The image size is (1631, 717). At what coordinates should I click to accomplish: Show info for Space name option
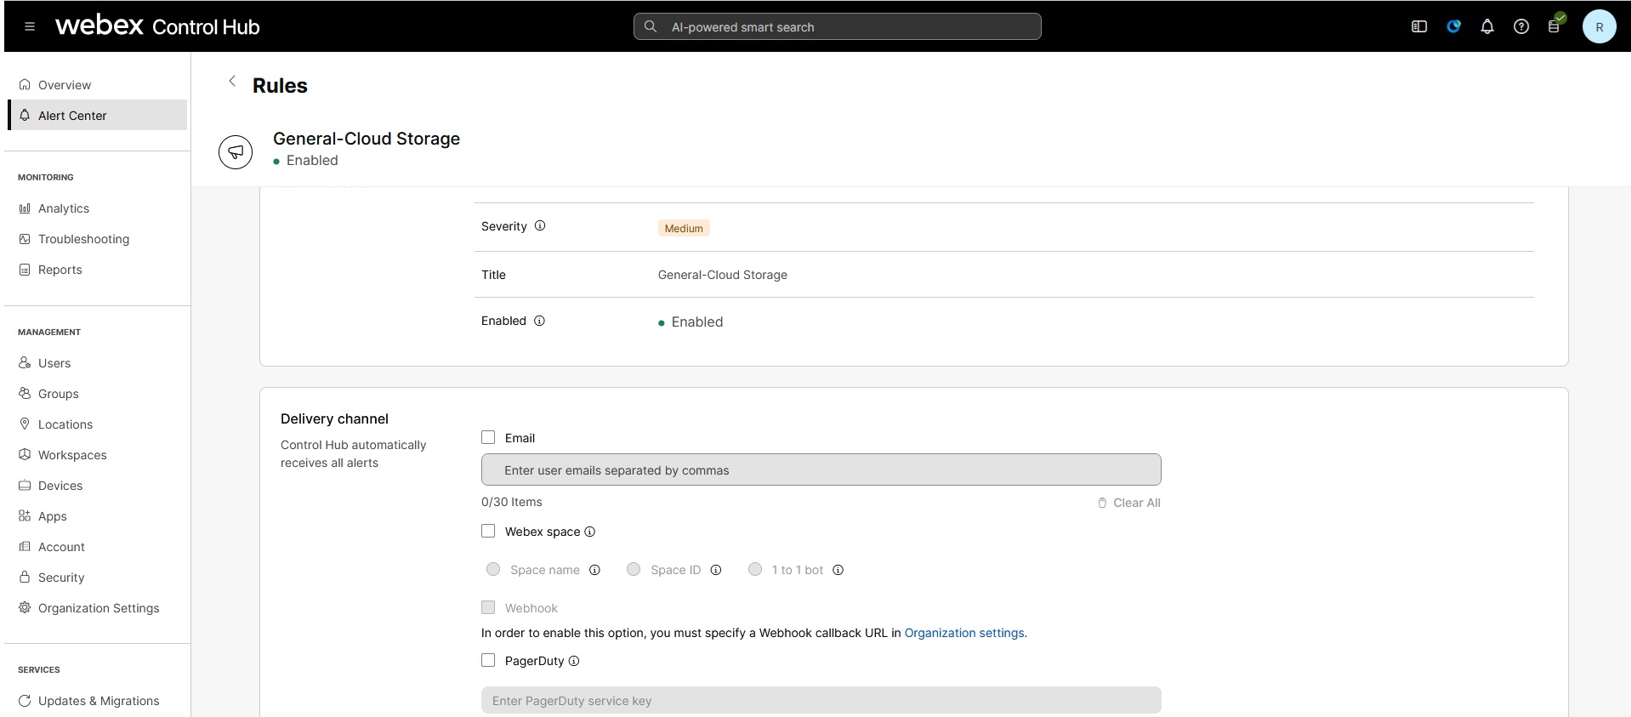point(594,570)
